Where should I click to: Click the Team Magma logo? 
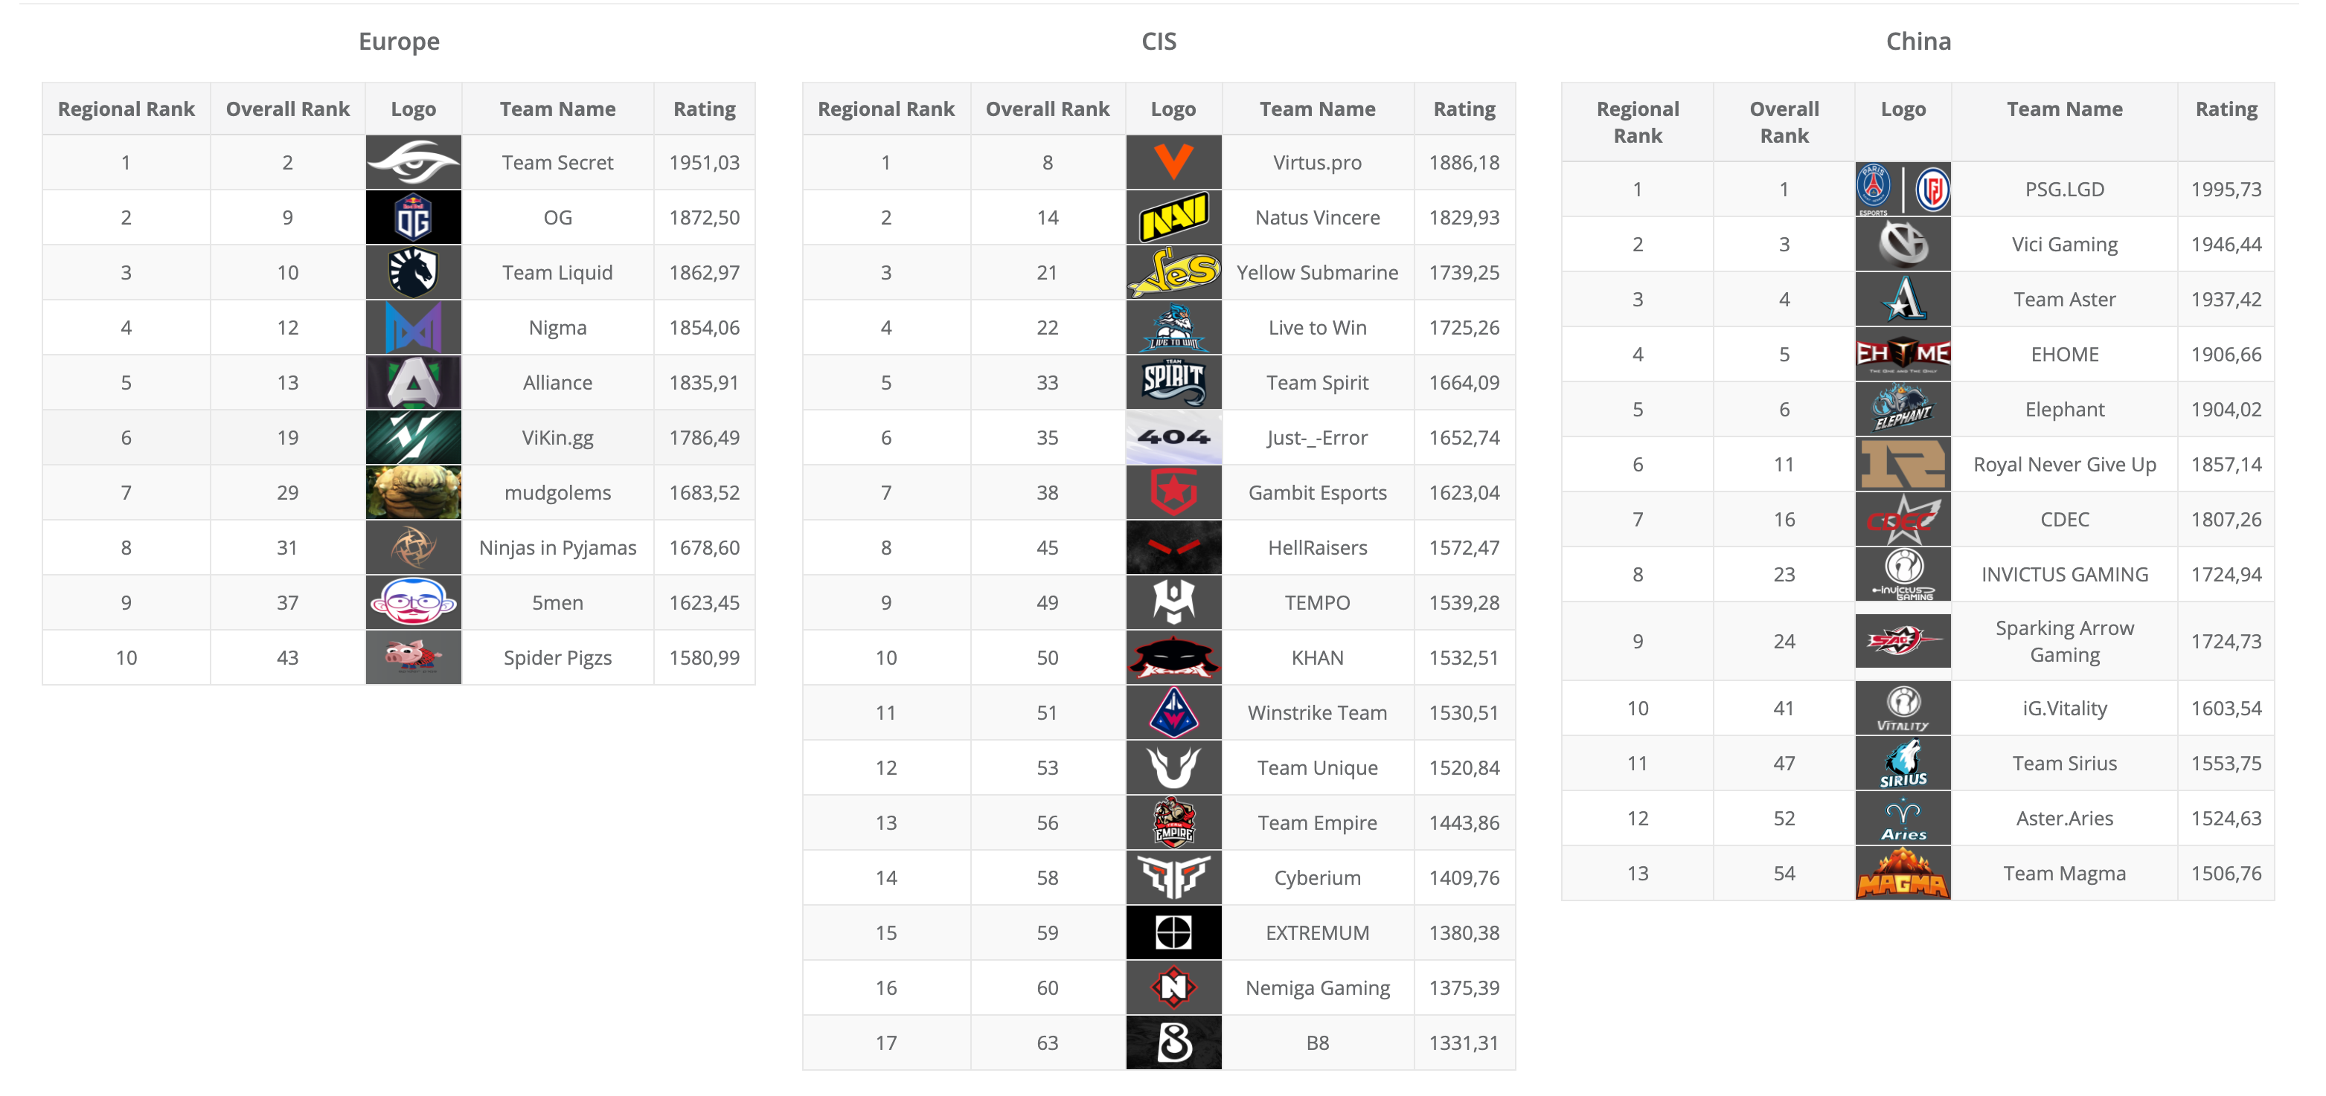[x=1903, y=873]
